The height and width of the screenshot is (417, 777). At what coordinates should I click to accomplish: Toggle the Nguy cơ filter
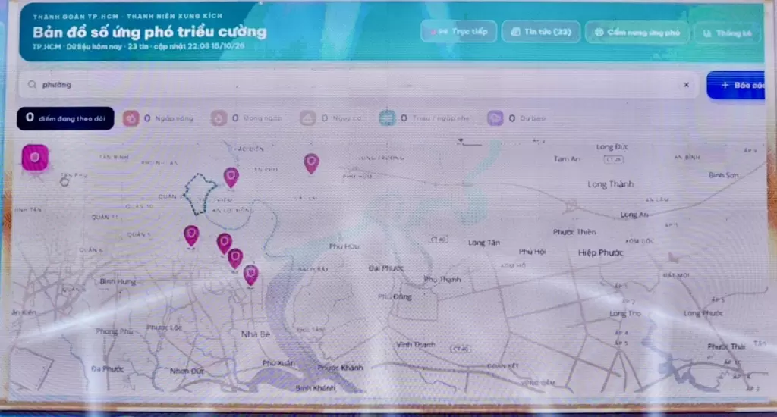pos(331,118)
